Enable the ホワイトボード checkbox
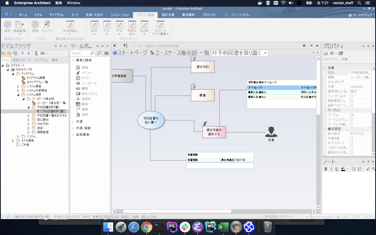376x235 pixels. coord(351,143)
